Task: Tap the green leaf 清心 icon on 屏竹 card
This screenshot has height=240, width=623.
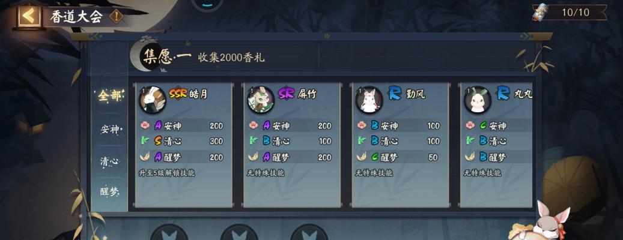Action: [253, 141]
